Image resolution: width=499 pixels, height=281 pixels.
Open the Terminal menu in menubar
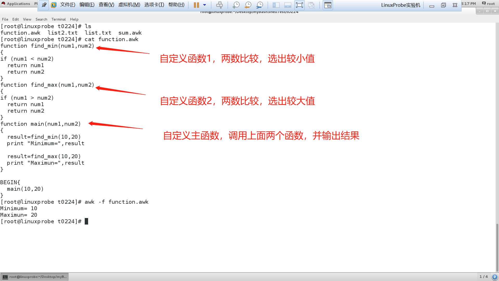(x=58, y=19)
